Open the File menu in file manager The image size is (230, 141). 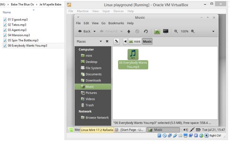click(78, 23)
